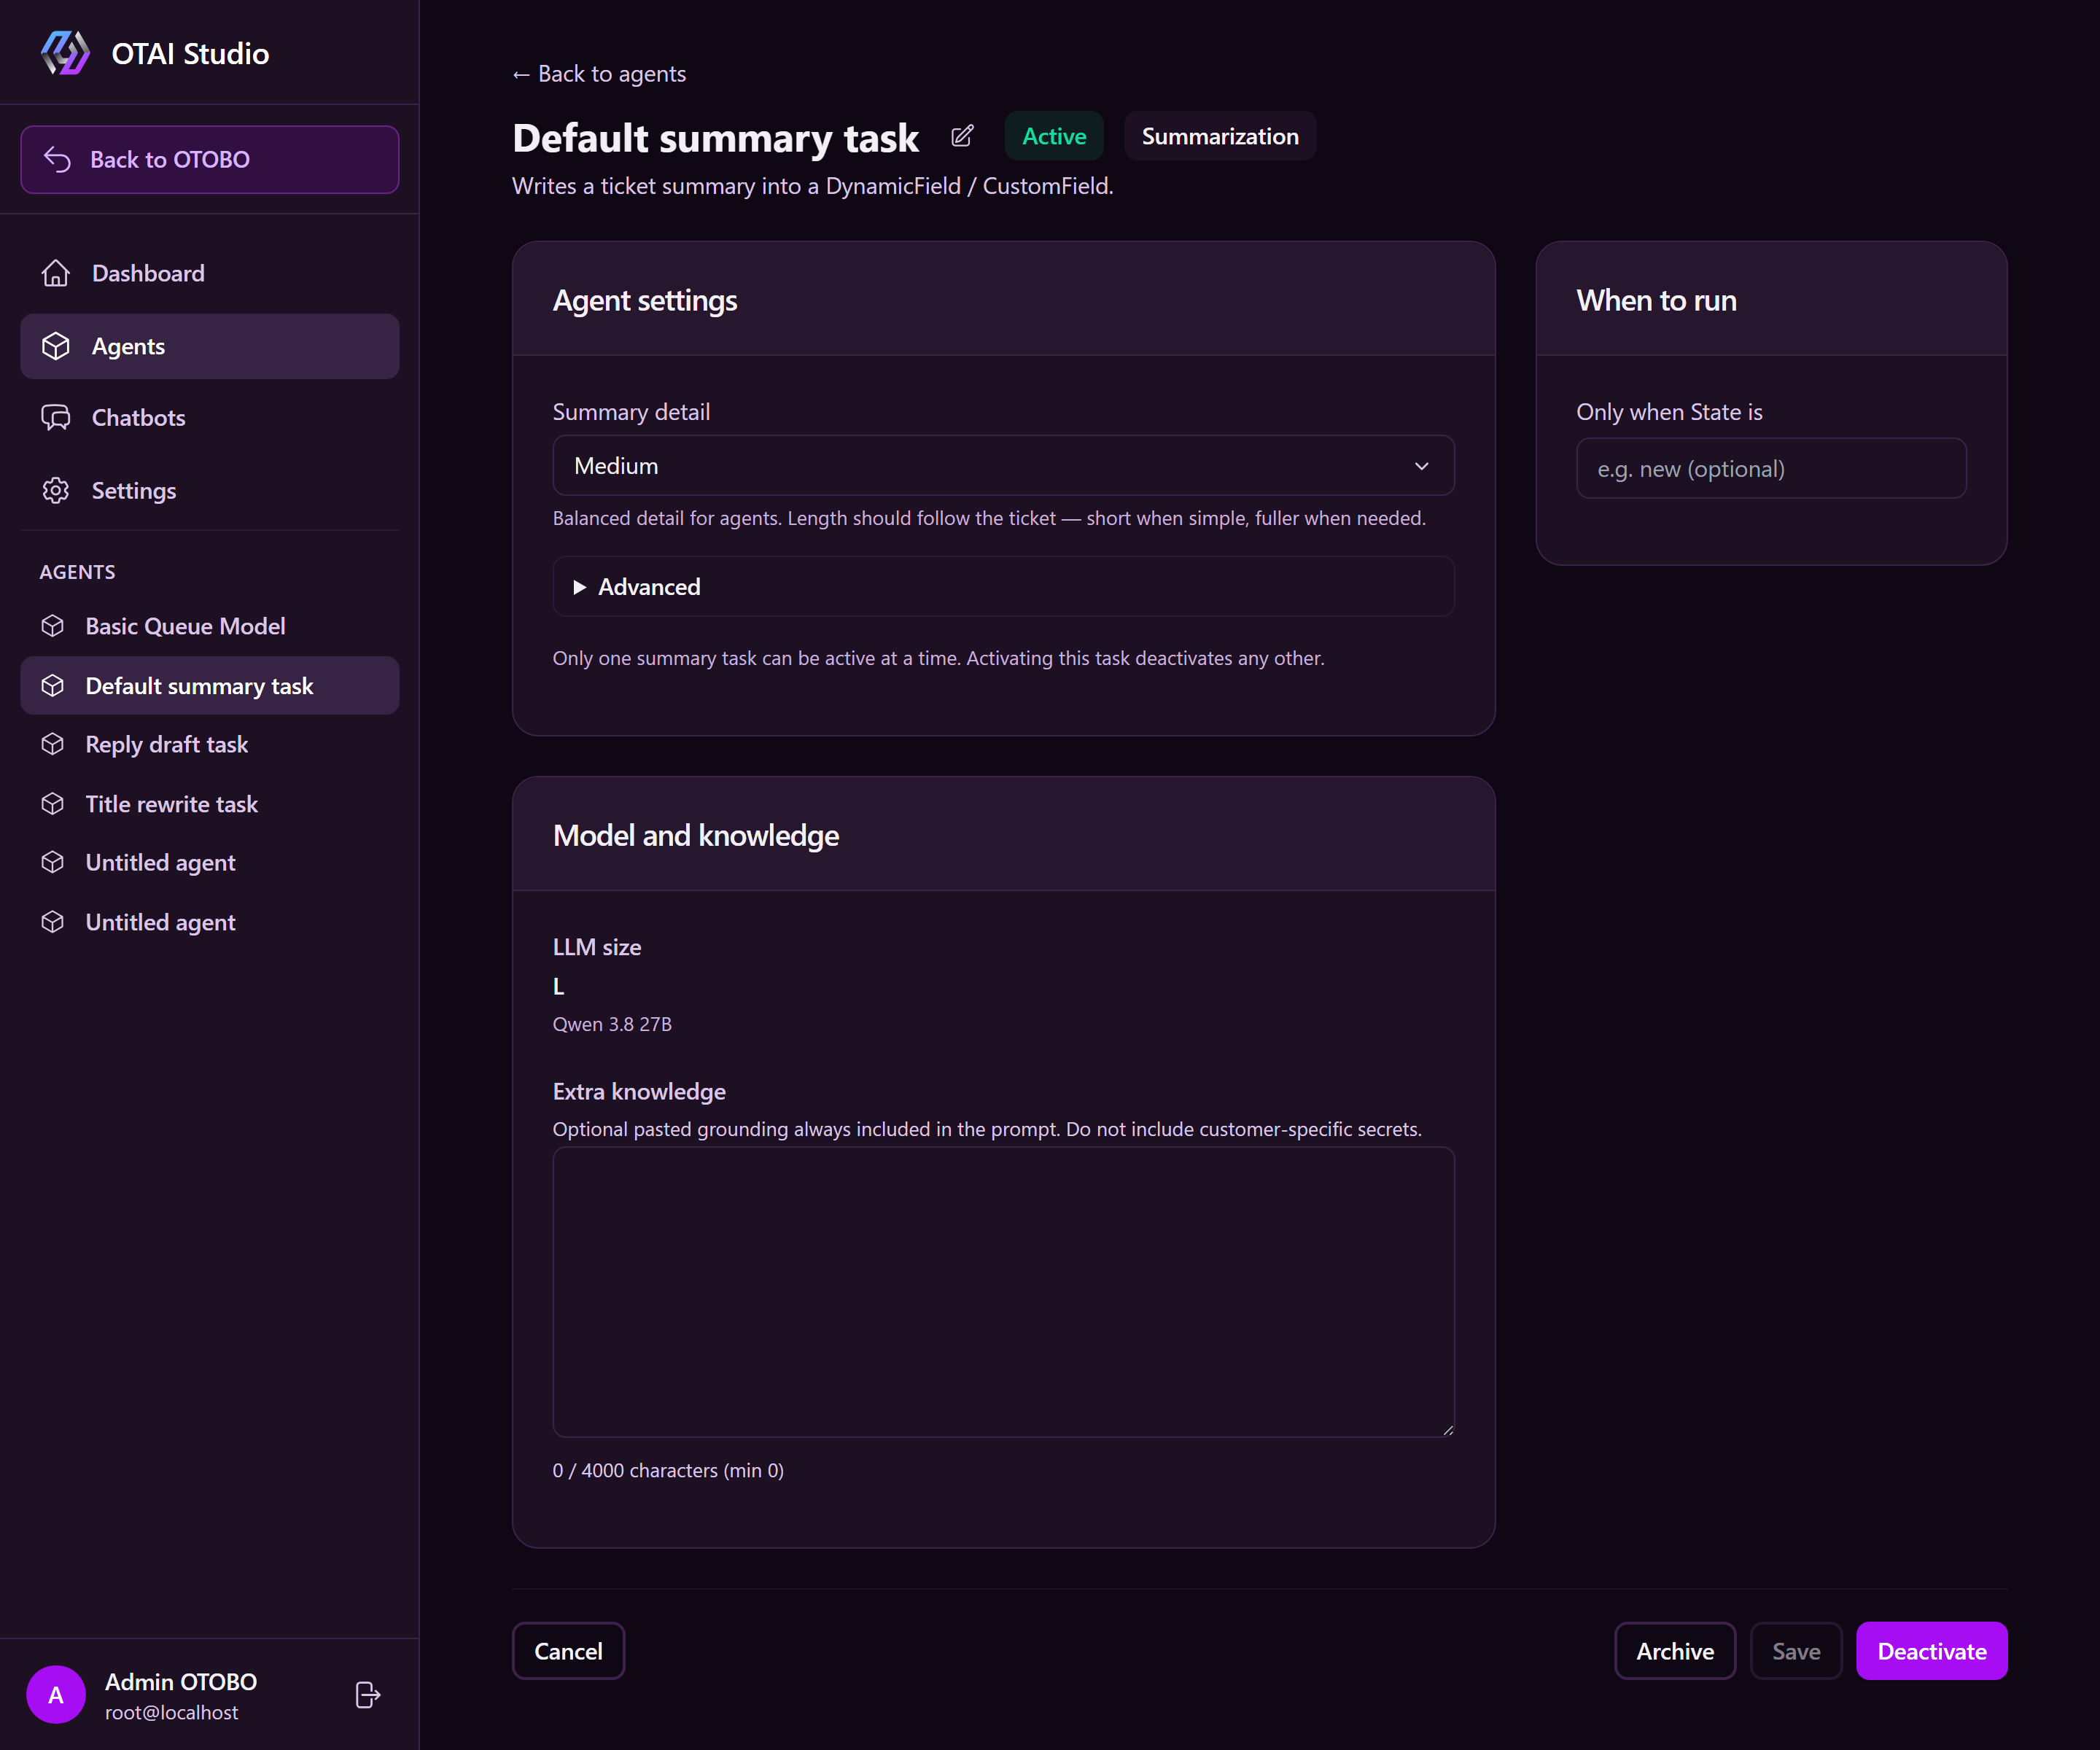2100x1750 pixels.
Task: Click the Settings gear icon
Action: pyautogui.click(x=56, y=490)
